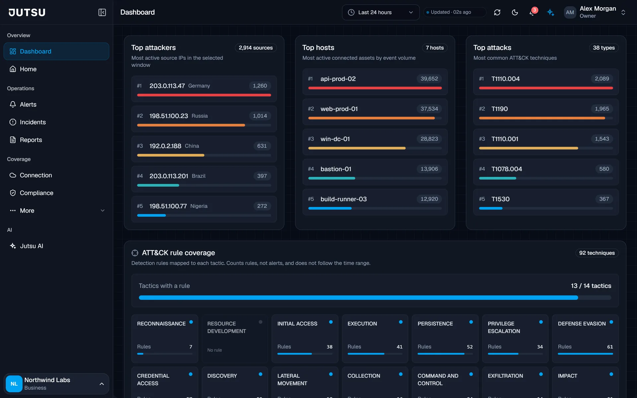Image resolution: width=637 pixels, height=398 pixels.
Task: Click the ATT&CK rule coverage target icon
Action: tap(135, 253)
